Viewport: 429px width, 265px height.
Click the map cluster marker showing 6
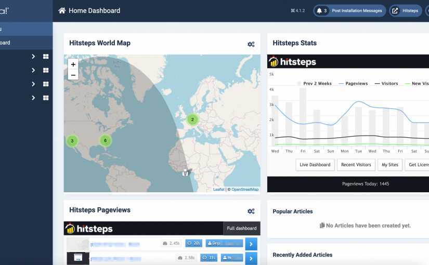click(x=106, y=141)
